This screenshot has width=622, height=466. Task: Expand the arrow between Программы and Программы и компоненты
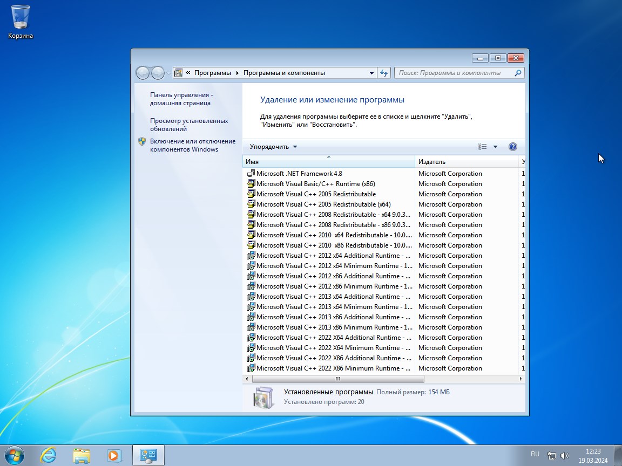tap(237, 73)
